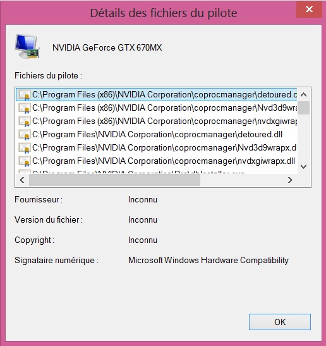Click certificate icon beside Program Files detoured.dll
Screen dimensions: 326x346
tap(24, 135)
